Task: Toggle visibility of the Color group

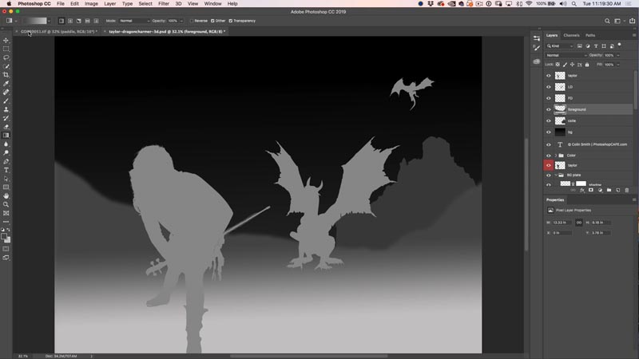Action: click(x=549, y=156)
